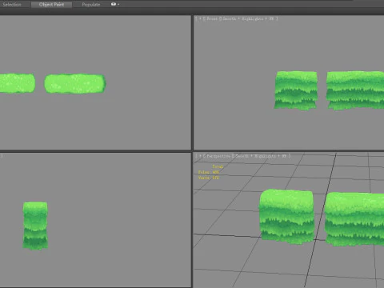Switch to the Populate ribbon tab
The image size is (384, 288).
coord(91,4)
